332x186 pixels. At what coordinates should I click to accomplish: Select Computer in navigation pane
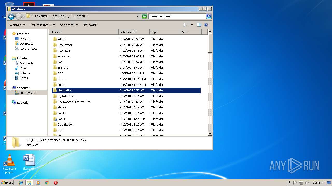[23, 88]
